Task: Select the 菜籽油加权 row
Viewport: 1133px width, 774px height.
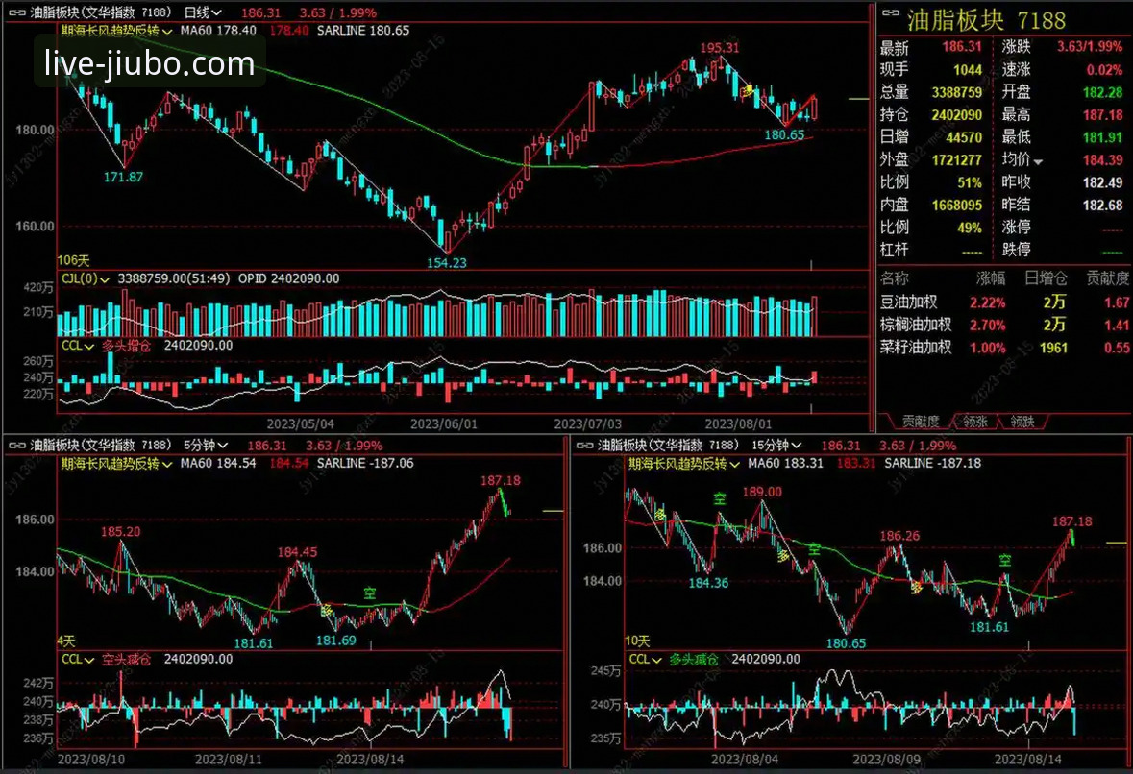Action: [x=918, y=347]
